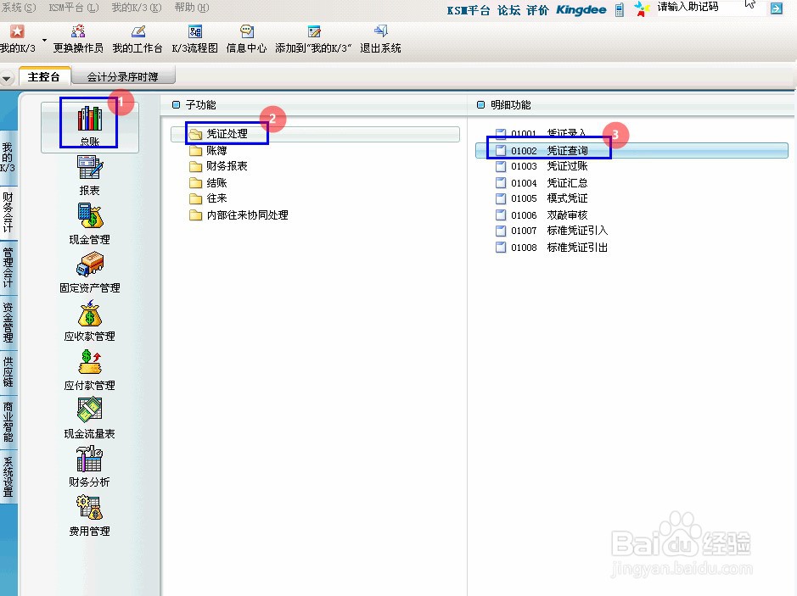Select the 应收款管理 module icon
The image size is (797, 596).
(89, 320)
